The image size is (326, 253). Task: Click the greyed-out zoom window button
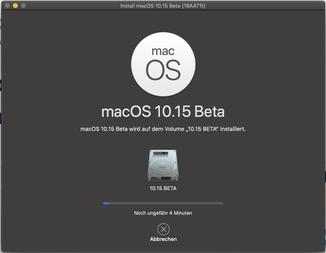(x=23, y=6)
